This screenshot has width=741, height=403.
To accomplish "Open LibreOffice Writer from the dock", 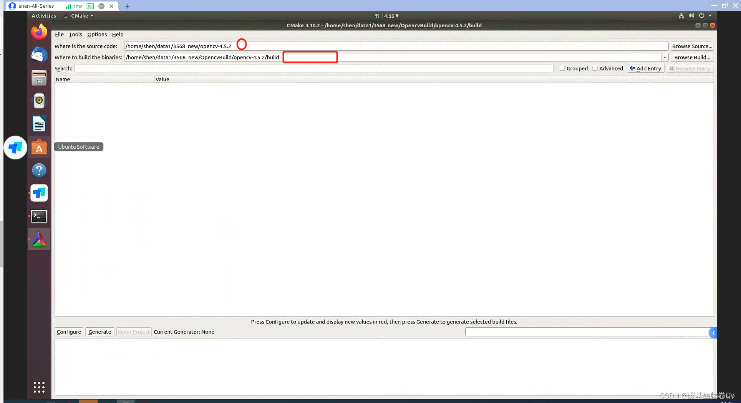I will 39,124.
